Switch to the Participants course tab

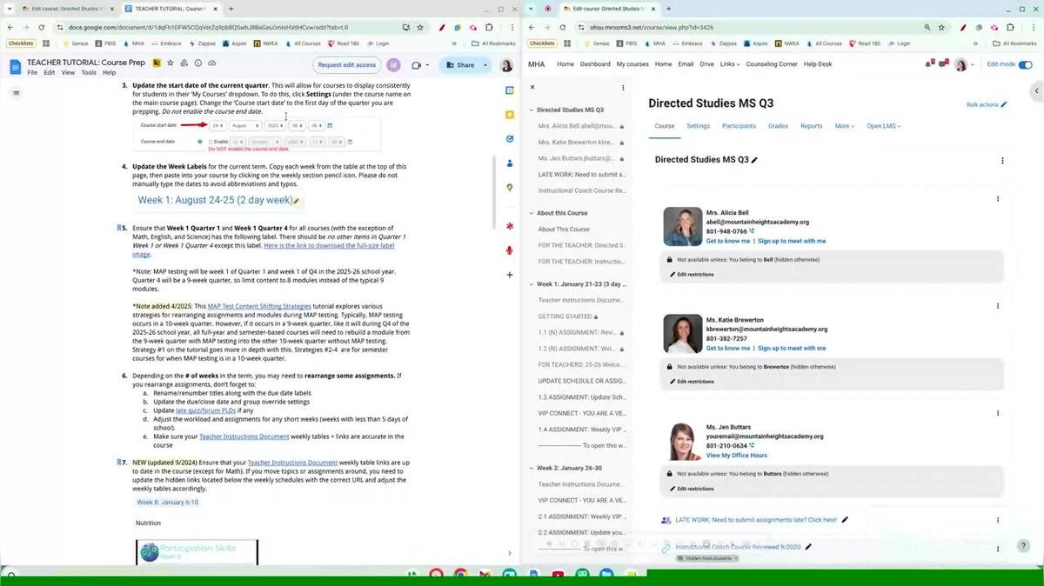[739, 126]
